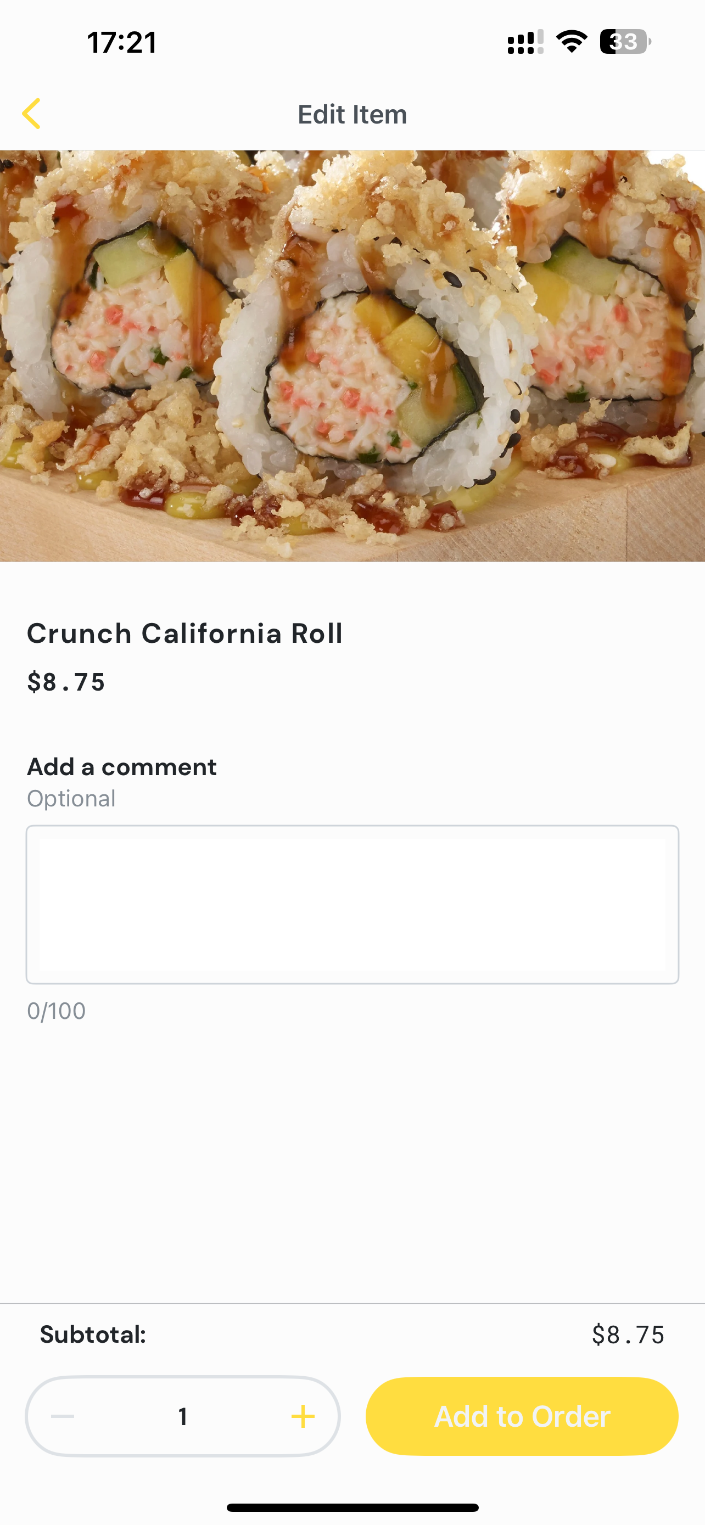705x1525 pixels.
Task: Tap the Crunch California Roll photo
Action: click(352, 356)
